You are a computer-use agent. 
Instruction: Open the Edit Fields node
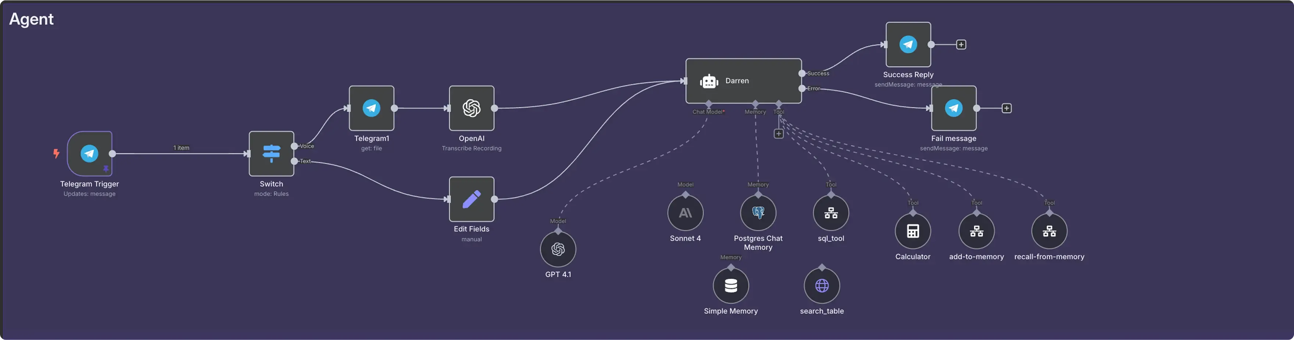click(471, 199)
